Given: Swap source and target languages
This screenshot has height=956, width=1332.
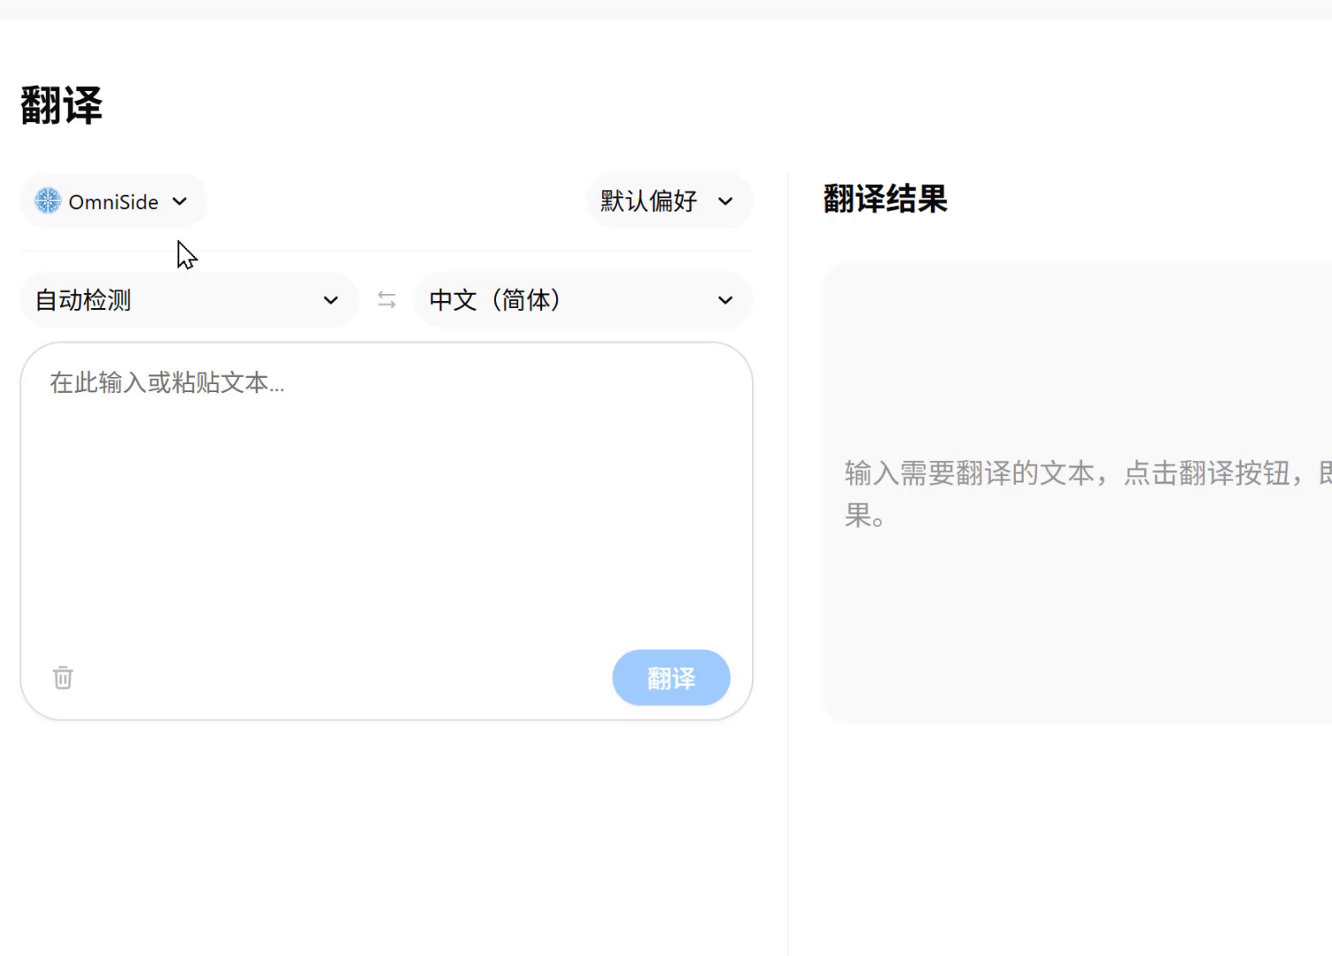Looking at the screenshot, I should pos(386,300).
